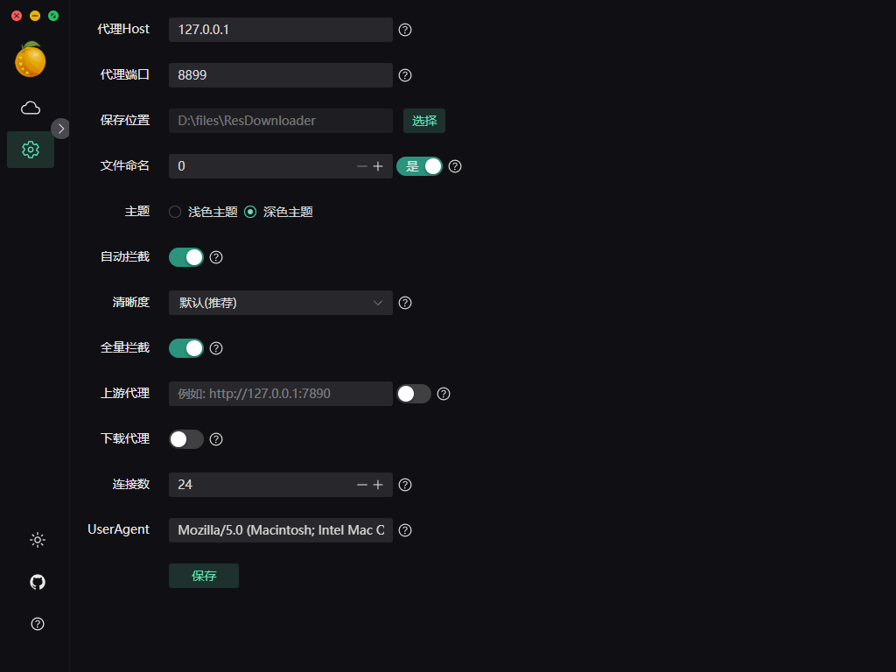Disable the 全量拦截 toggle
Image resolution: width=896 pixels, height=672 pixels.
click(185, 347)
